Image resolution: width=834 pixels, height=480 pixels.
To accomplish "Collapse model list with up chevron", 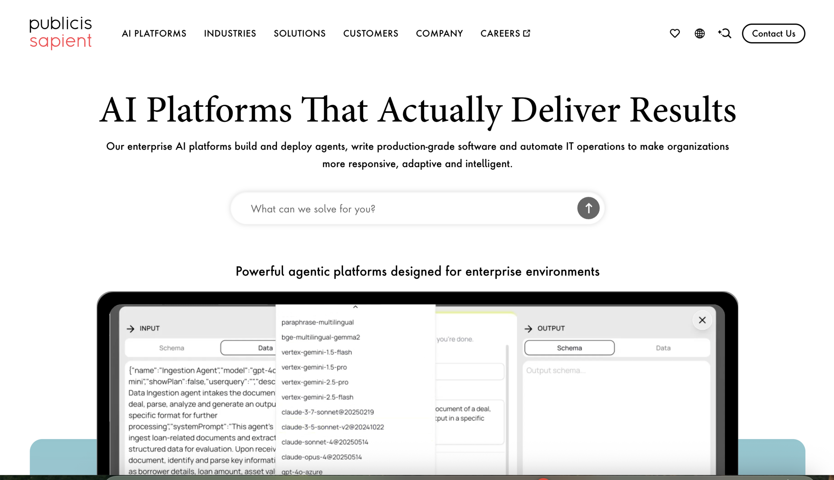I will pos(355,307).
